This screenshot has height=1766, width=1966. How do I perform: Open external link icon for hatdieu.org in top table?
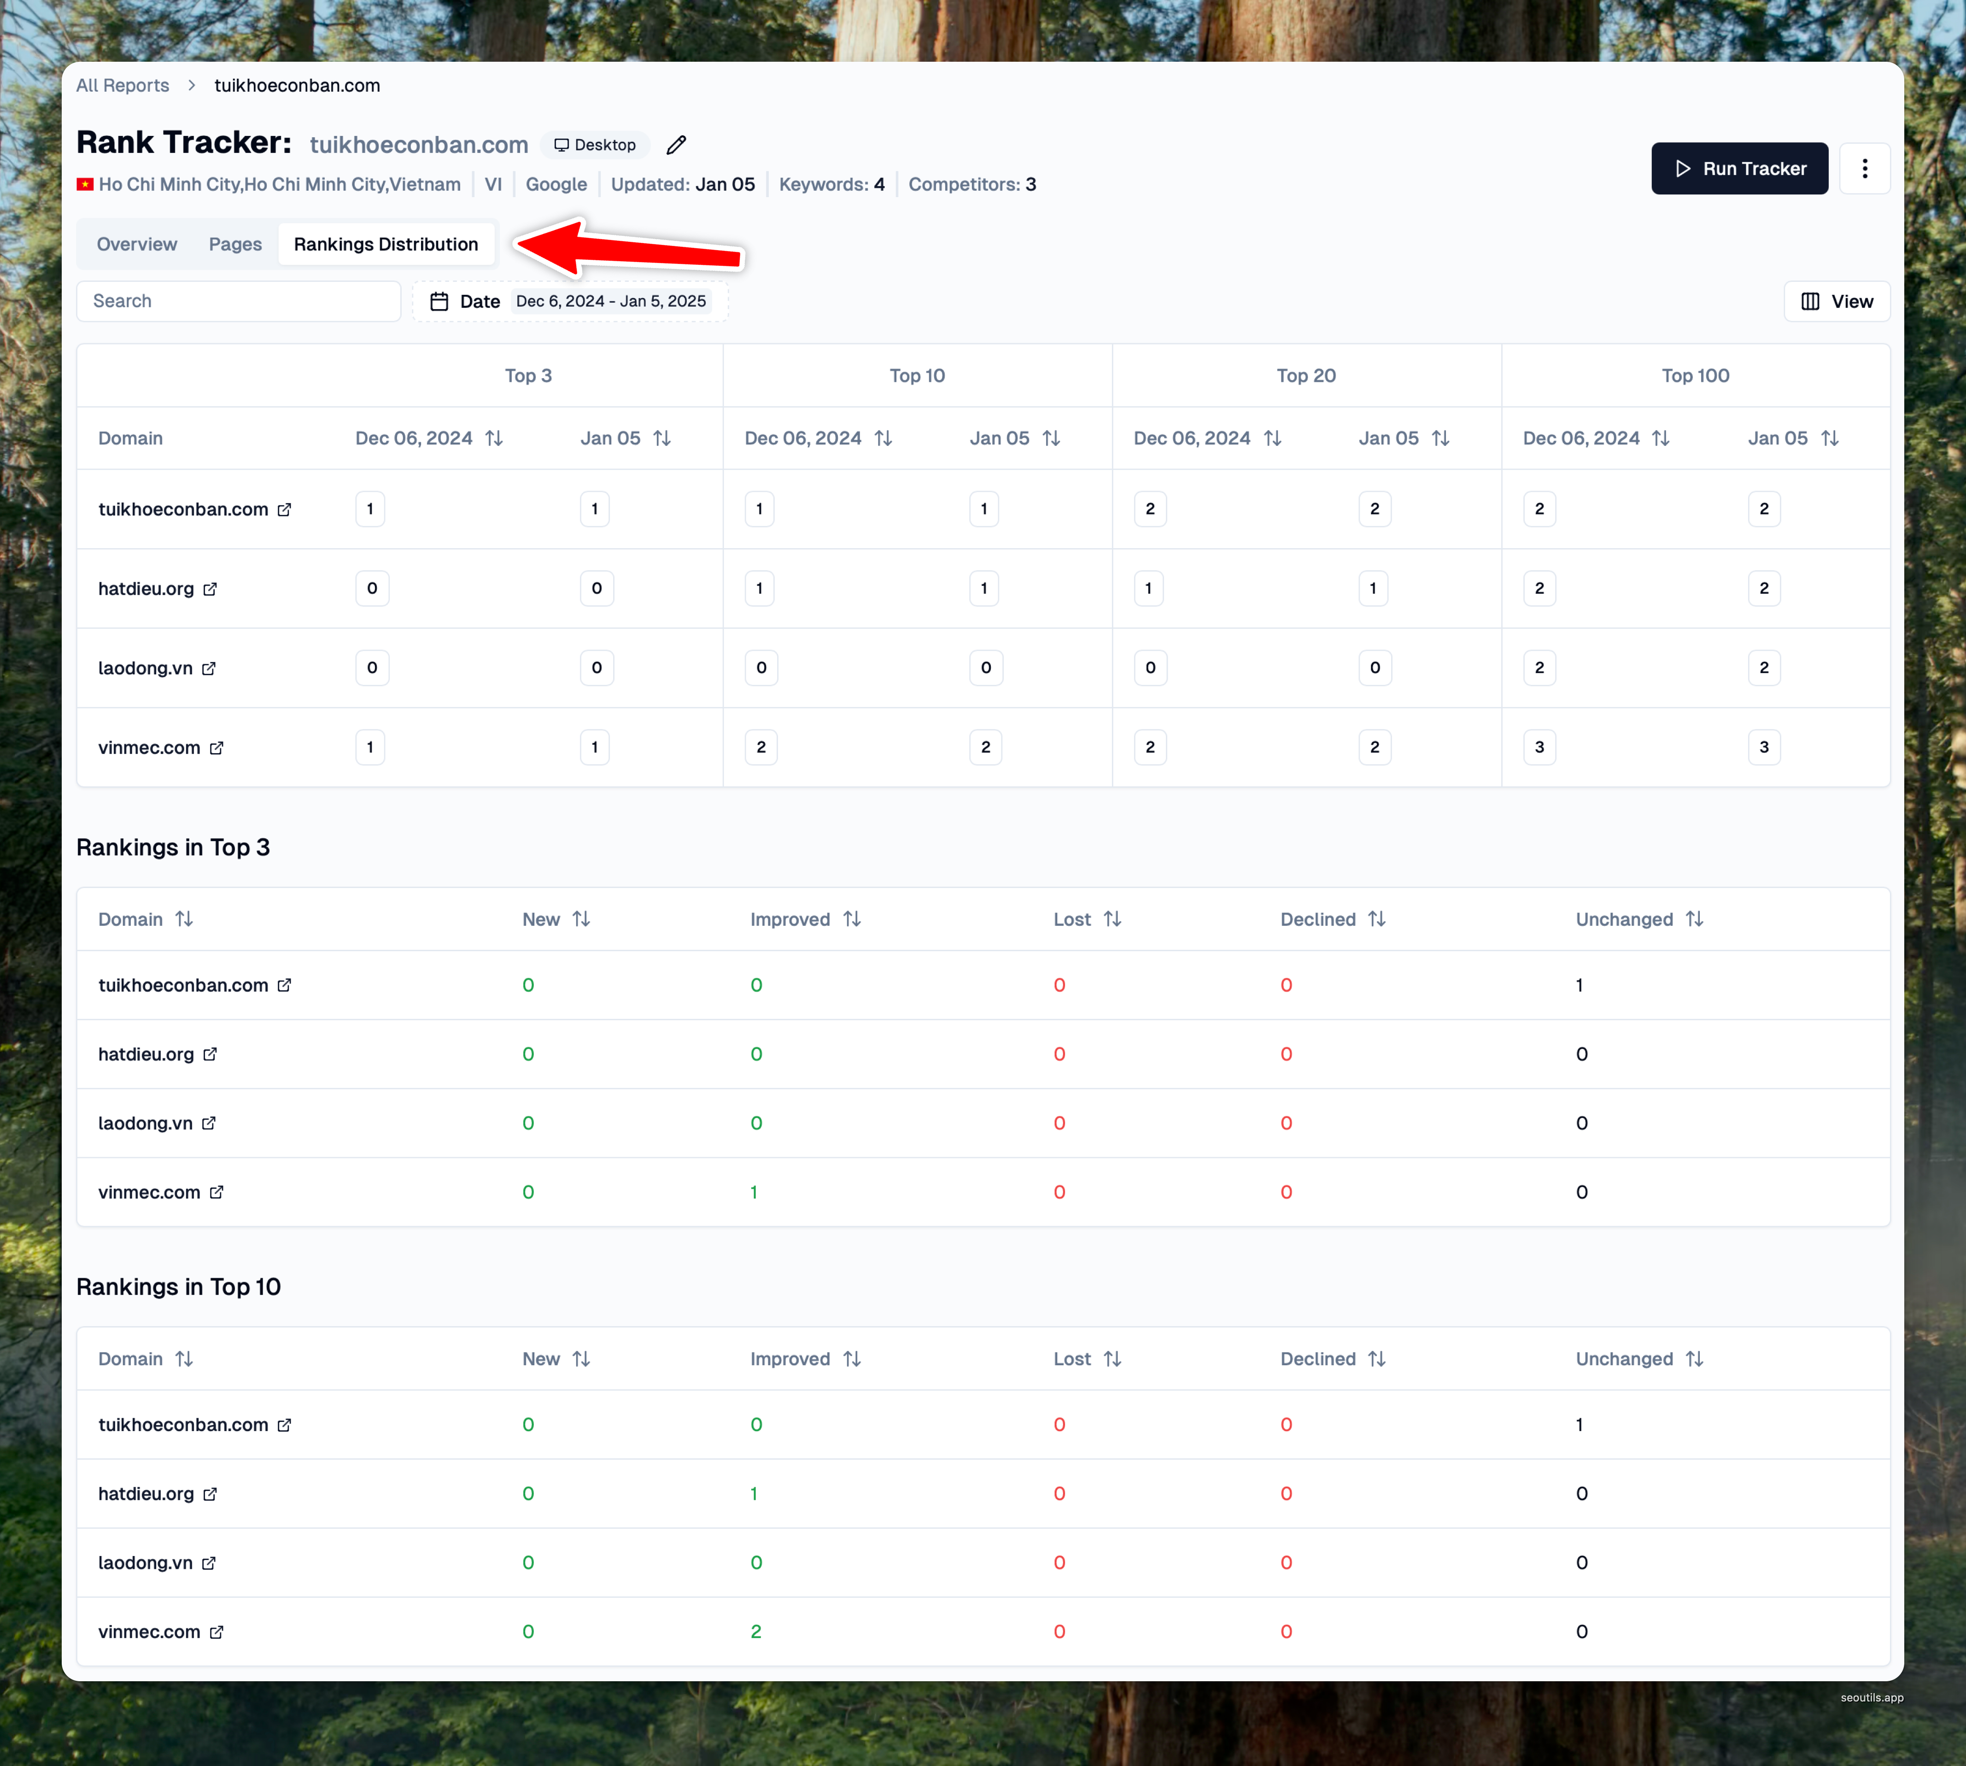click(x=211, y=589)
